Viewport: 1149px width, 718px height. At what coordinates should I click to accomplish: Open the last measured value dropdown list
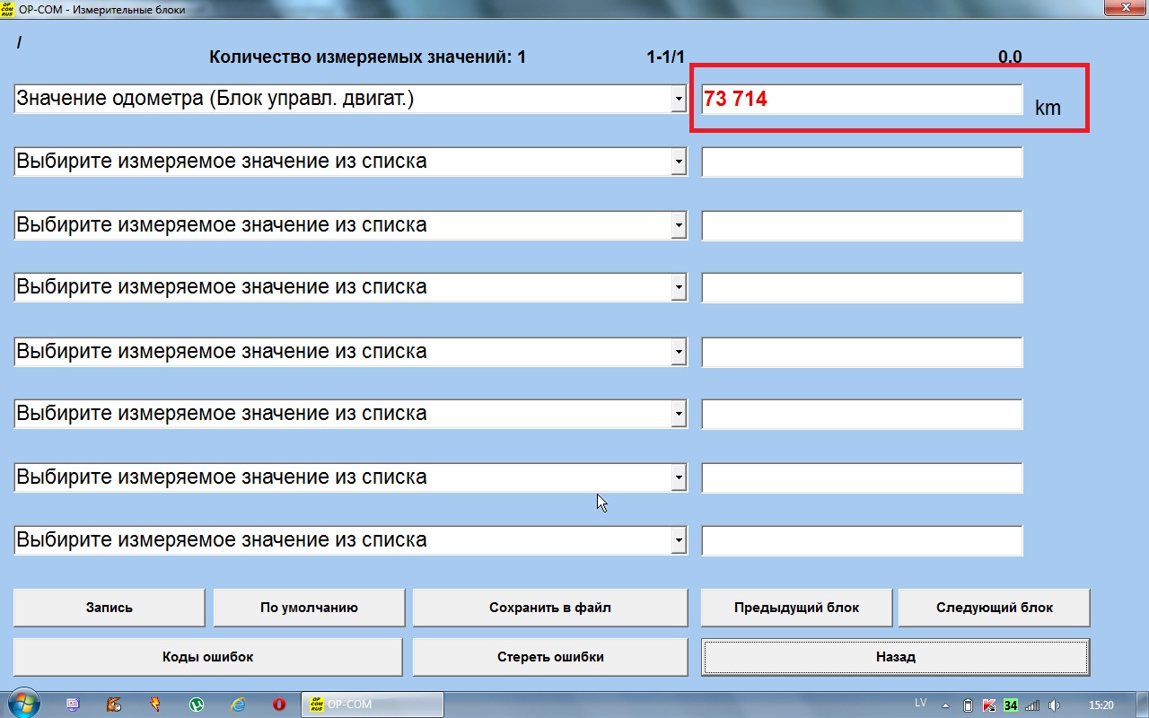pyautogui.click(x=679, y=540)
